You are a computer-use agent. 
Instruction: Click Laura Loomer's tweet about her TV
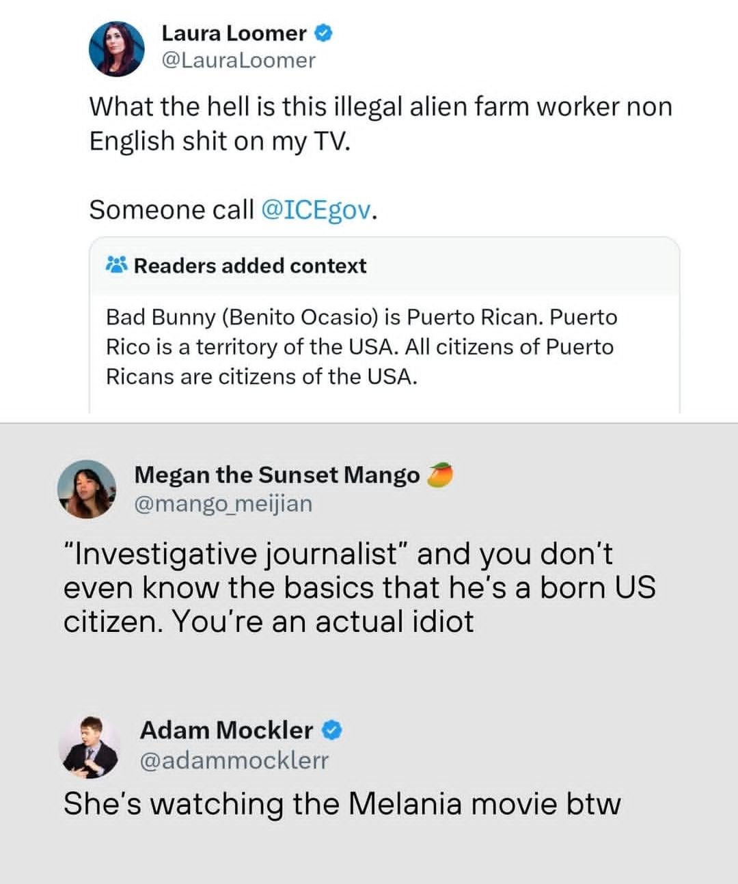tap(380, 123)
